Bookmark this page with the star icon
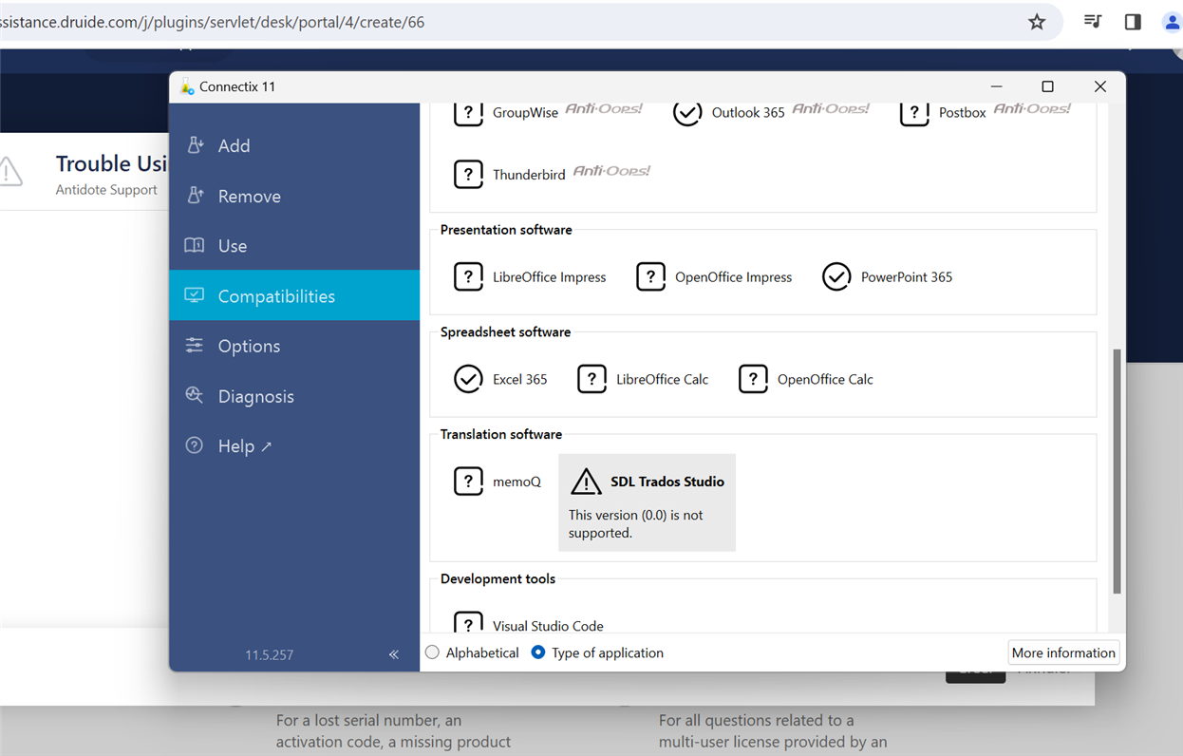 click(1037, 22)
